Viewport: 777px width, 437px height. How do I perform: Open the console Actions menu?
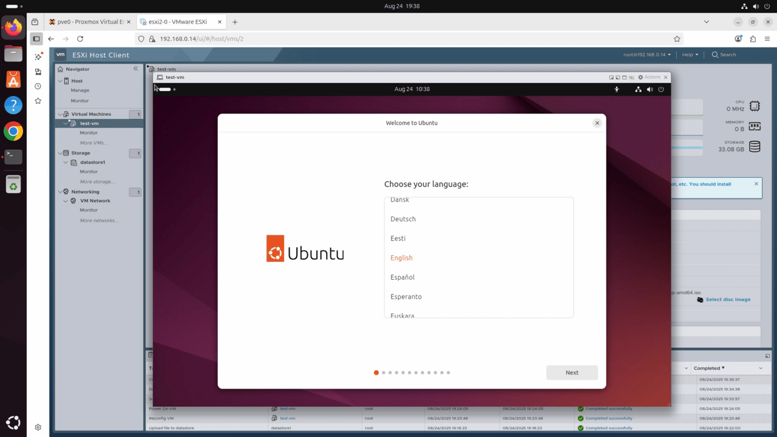649,77
